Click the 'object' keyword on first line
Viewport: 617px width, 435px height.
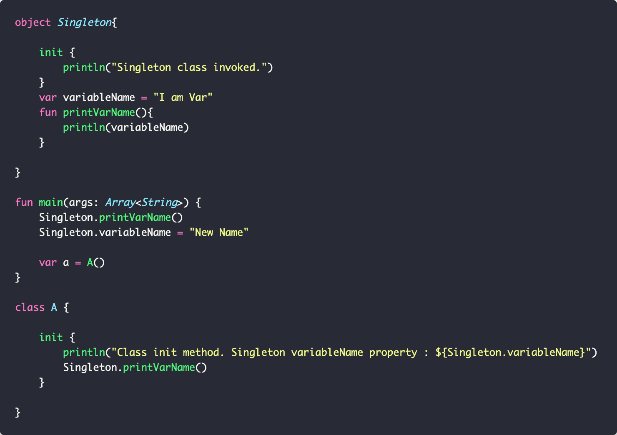point(33,22)
